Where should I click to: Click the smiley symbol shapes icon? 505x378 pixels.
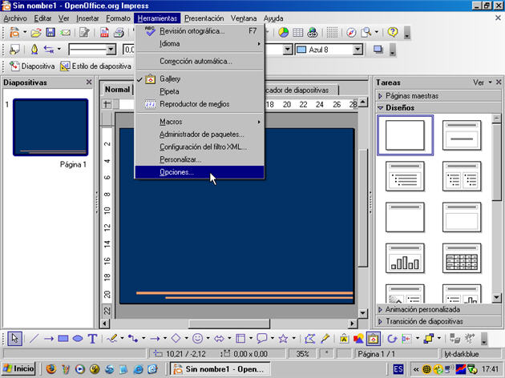point(198,339)
